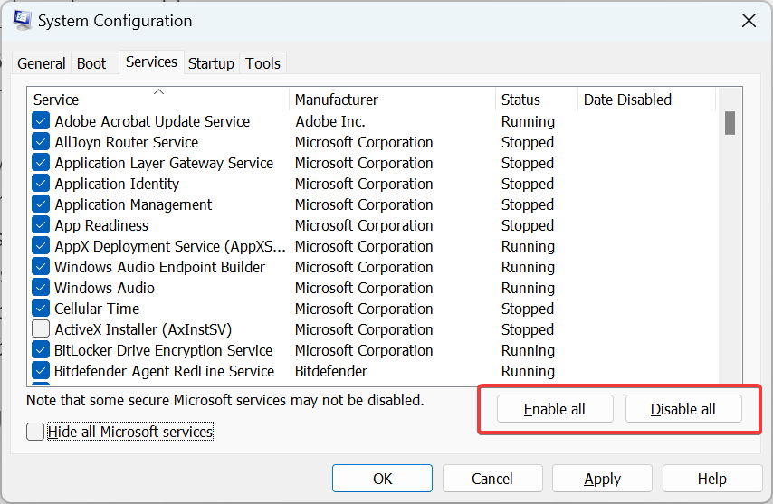Uncheck Adobe Acrobat Update Service checkbox
This screenshot has width=773, height=504.
[x=41, y=121]
